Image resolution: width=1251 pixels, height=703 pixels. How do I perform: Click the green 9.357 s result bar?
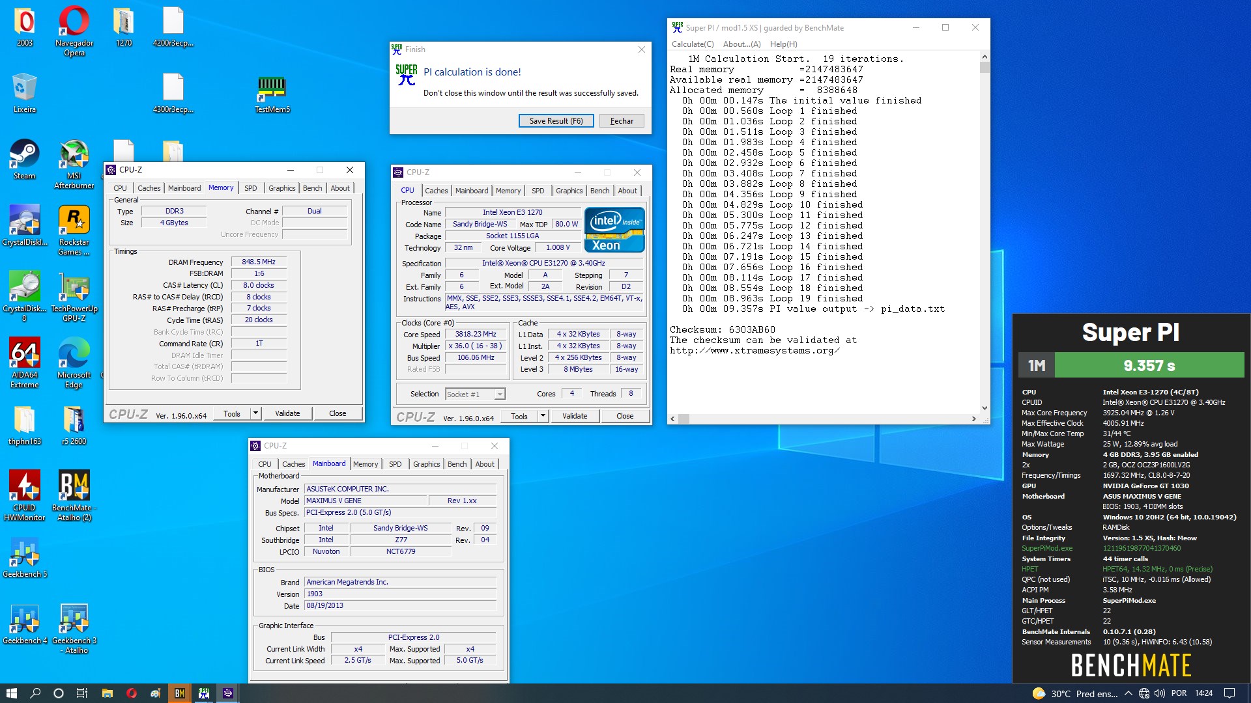point(1149,365)
